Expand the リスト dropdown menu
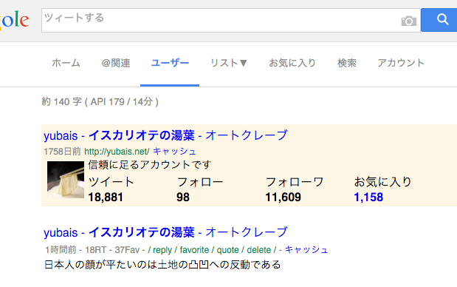 (229, 63)
